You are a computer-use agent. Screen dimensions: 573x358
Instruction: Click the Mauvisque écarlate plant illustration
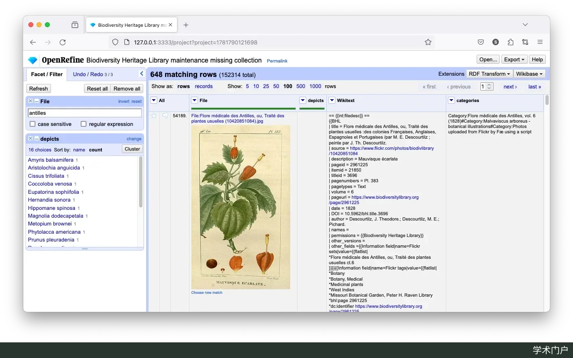[x=241, y=207]
